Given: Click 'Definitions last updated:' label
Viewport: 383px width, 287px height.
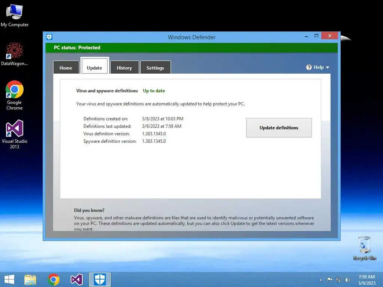Looking at the screenshot, I should 107,126.
